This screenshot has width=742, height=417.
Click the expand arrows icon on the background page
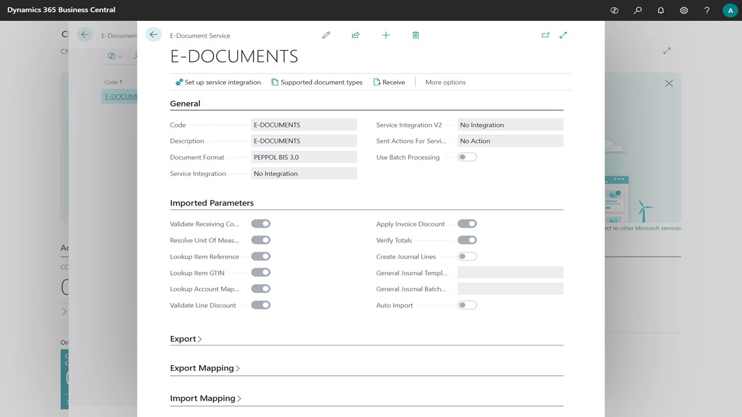coord(667,51)
